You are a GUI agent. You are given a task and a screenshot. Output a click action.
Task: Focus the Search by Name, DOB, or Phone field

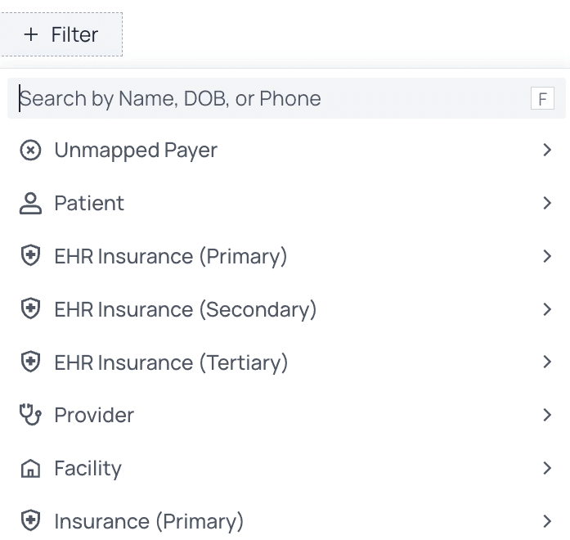[262, 99]
